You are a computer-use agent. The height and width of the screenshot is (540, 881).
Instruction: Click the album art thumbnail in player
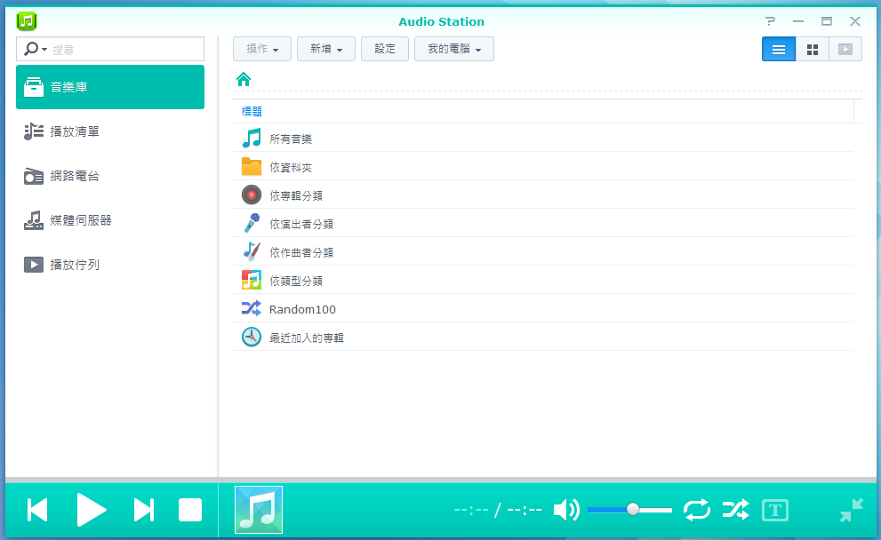[259, 510]
